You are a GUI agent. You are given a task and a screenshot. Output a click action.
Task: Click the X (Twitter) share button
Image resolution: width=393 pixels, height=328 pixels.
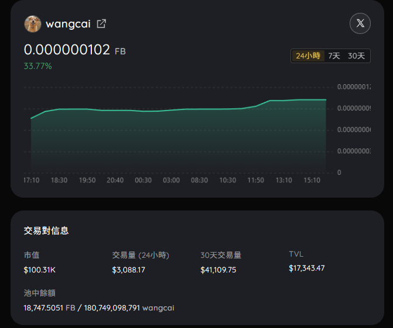tap(360, 23)
